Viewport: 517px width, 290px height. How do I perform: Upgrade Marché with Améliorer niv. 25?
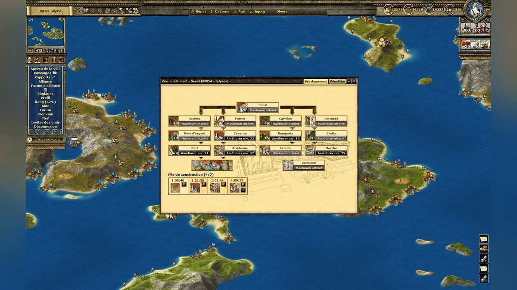click(331, 153)
